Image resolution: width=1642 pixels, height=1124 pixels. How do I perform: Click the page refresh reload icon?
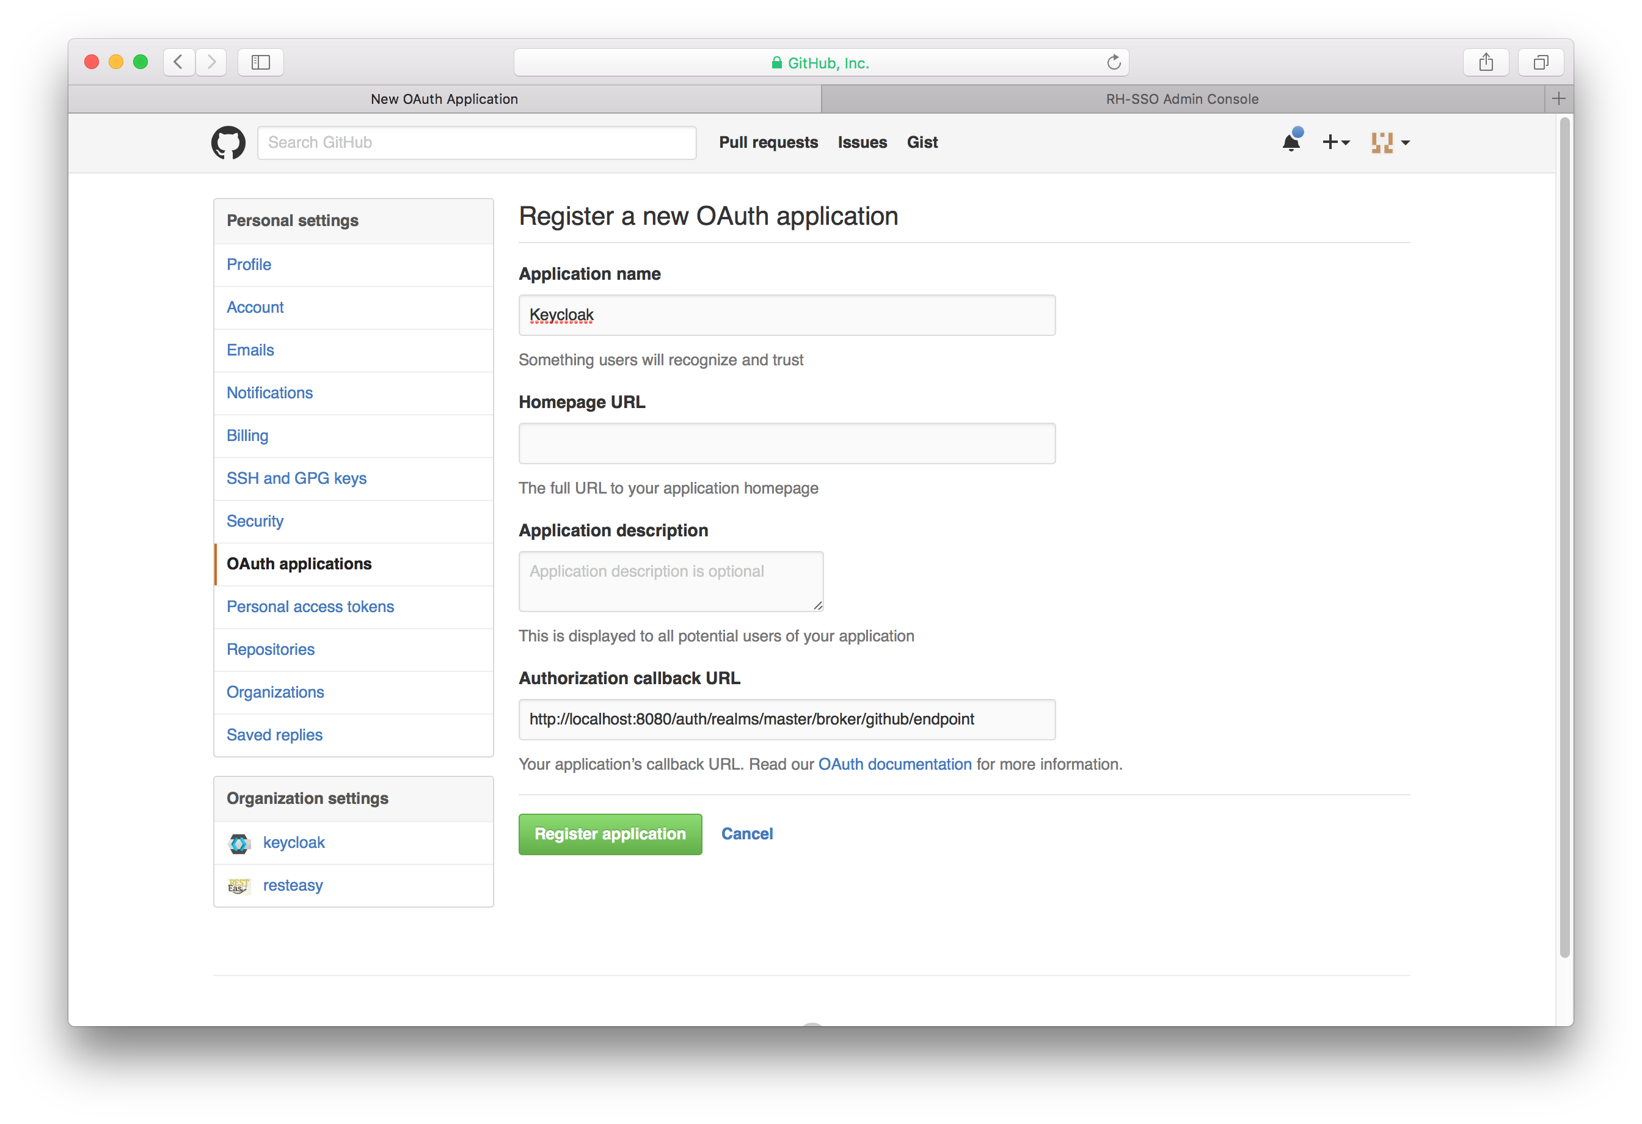(x=1114, y=61)
